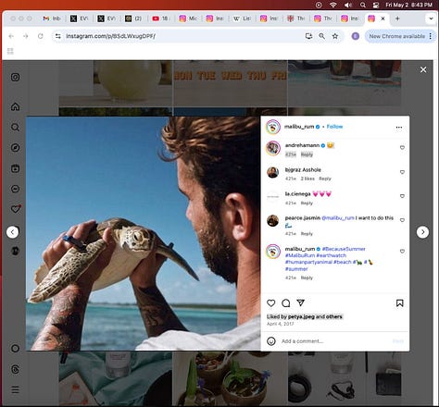Go to previous post arrow
The height and width of the screenshot is (407, 439).
tap(12, 232)
